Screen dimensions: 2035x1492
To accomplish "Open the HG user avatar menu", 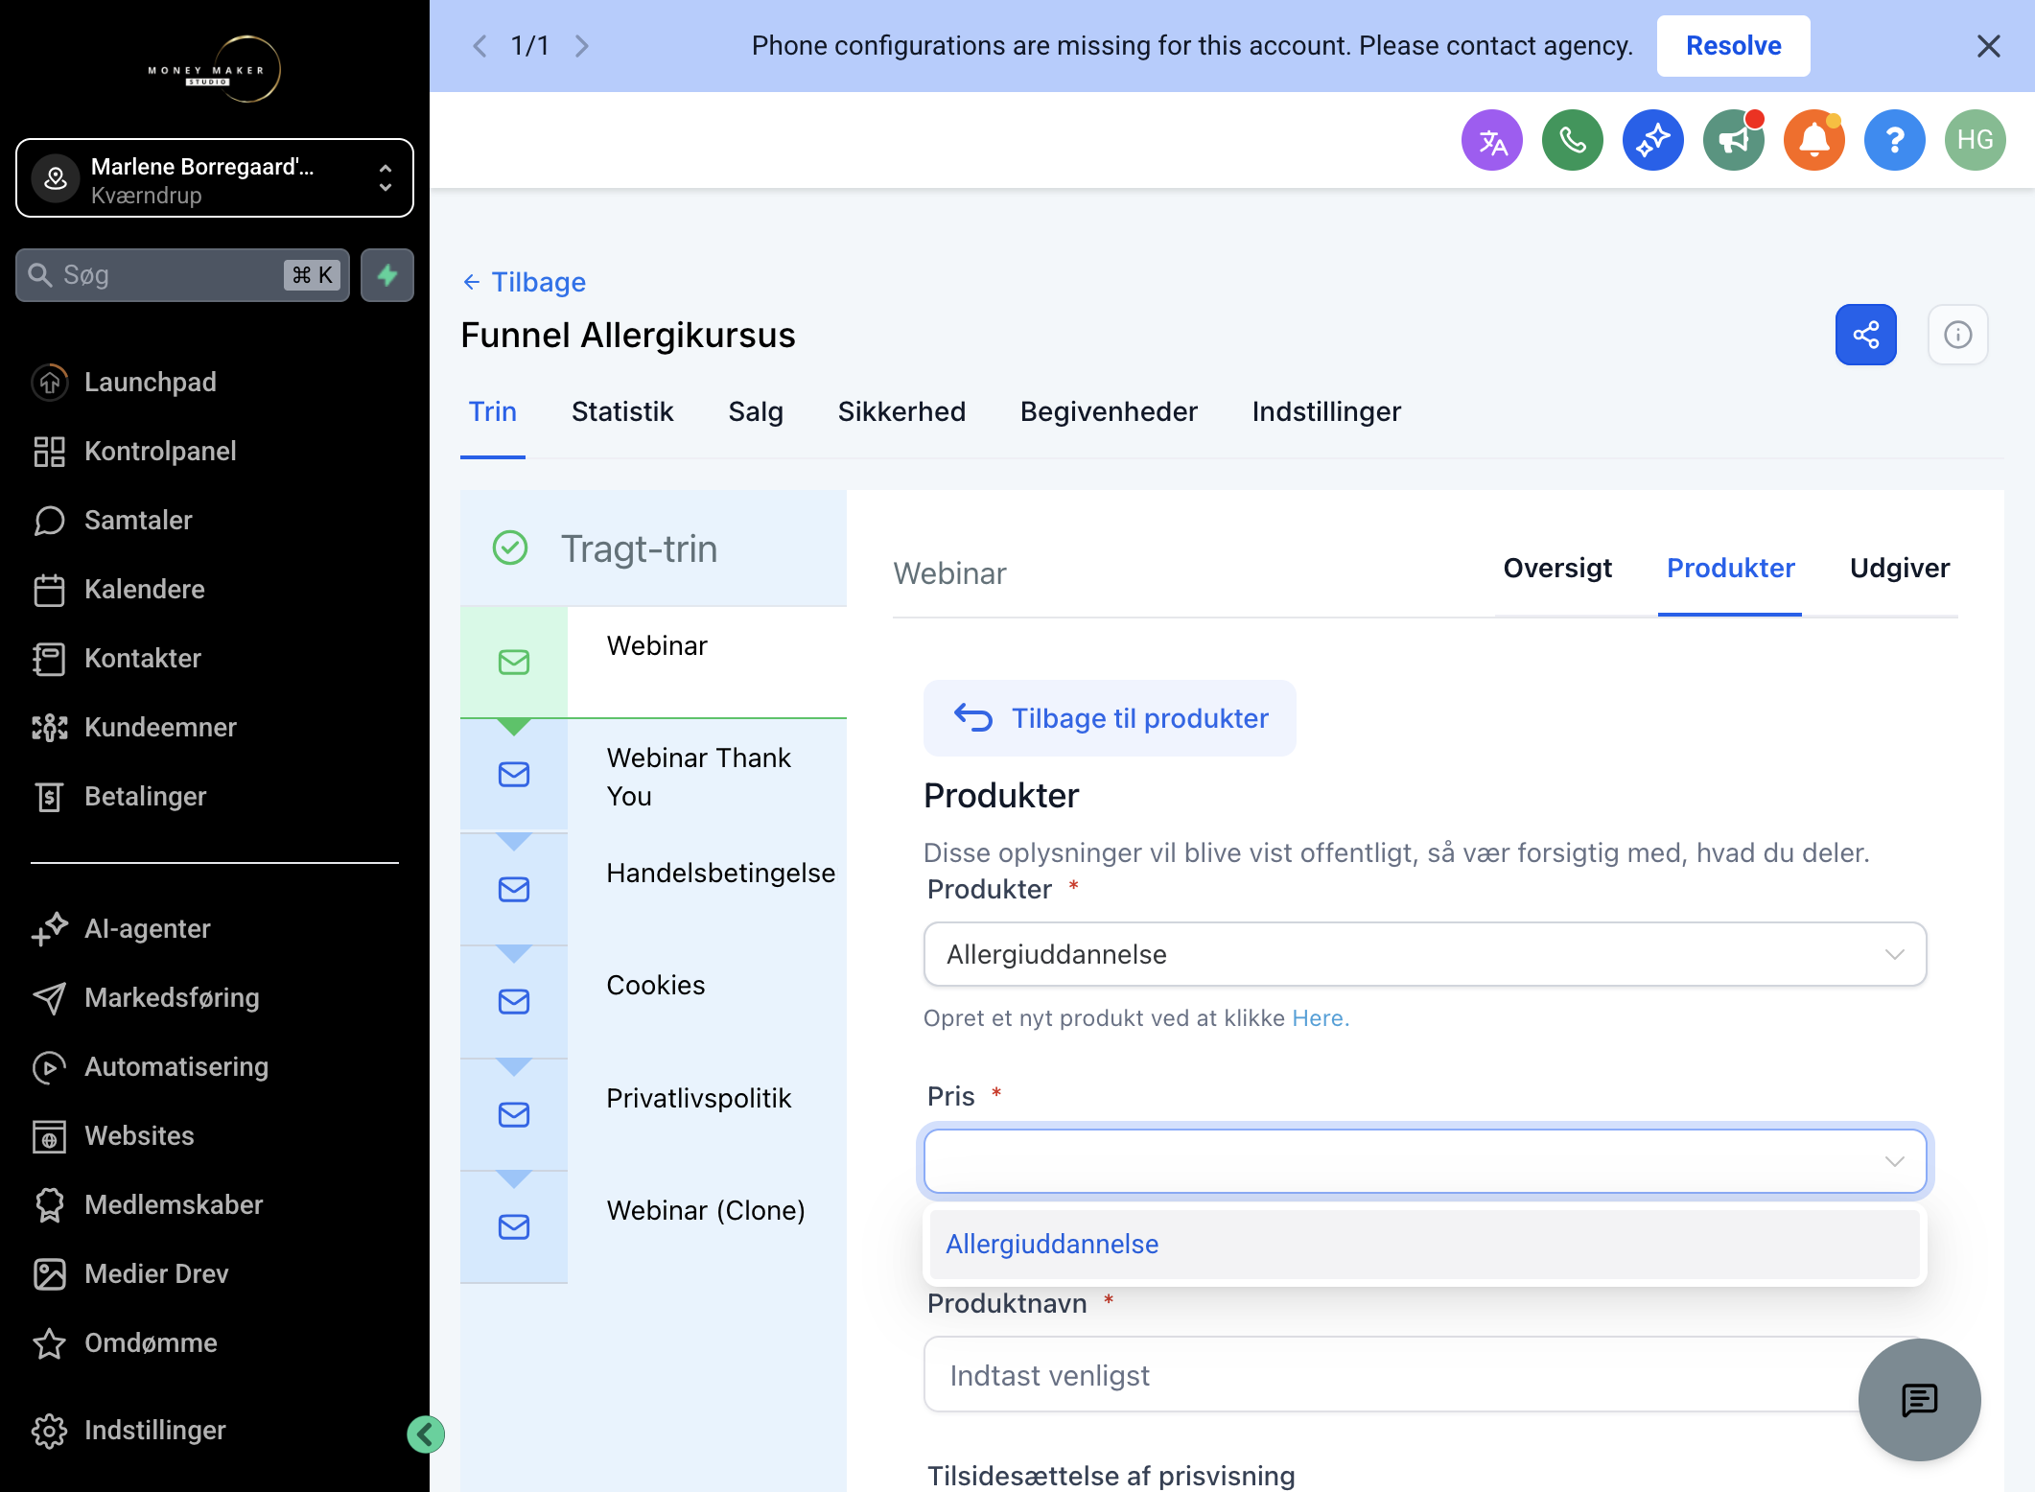I will pos(1975,140).
